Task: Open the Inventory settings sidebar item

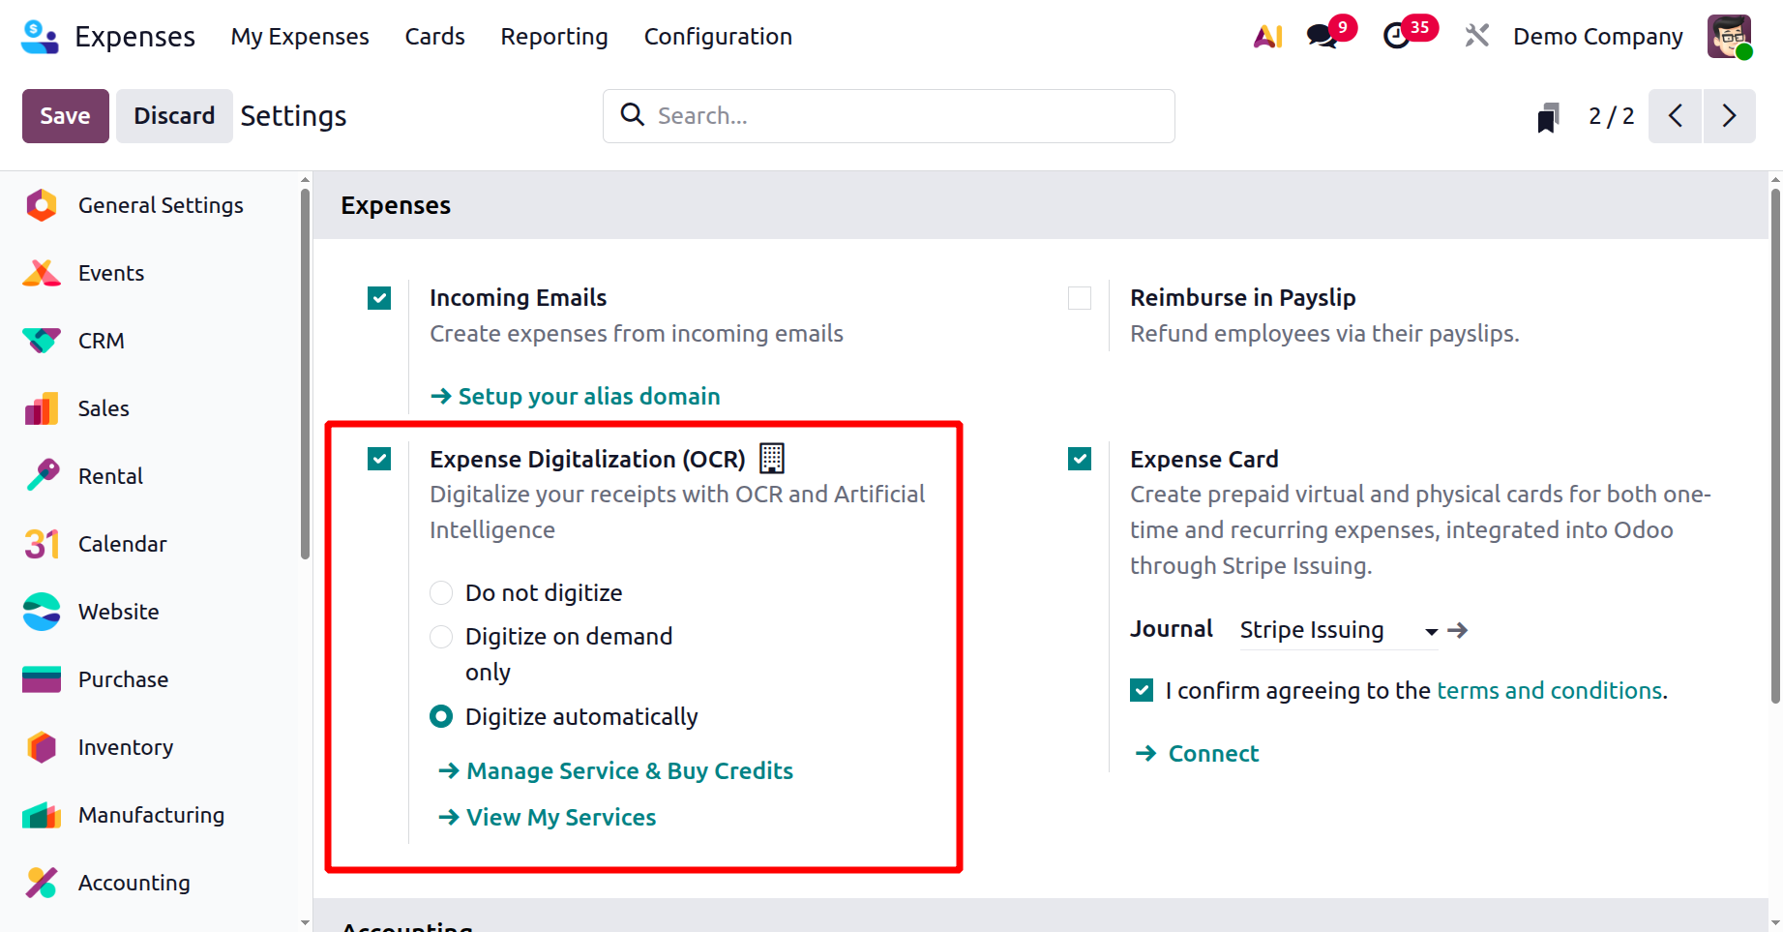Action: click(x=125, y=747)
